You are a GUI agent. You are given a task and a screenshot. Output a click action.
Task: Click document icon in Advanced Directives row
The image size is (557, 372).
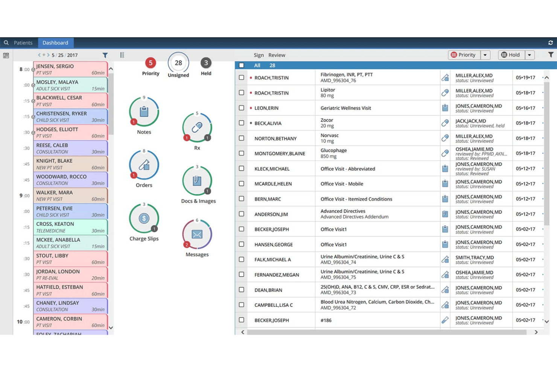pyautogui.click(x=445, y=214)
